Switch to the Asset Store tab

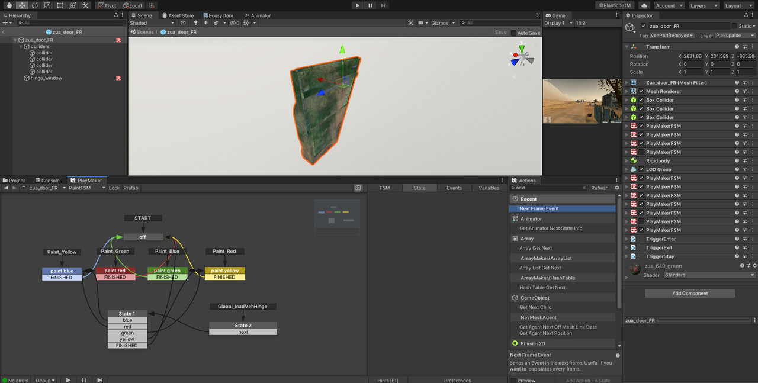coord(177,15)
